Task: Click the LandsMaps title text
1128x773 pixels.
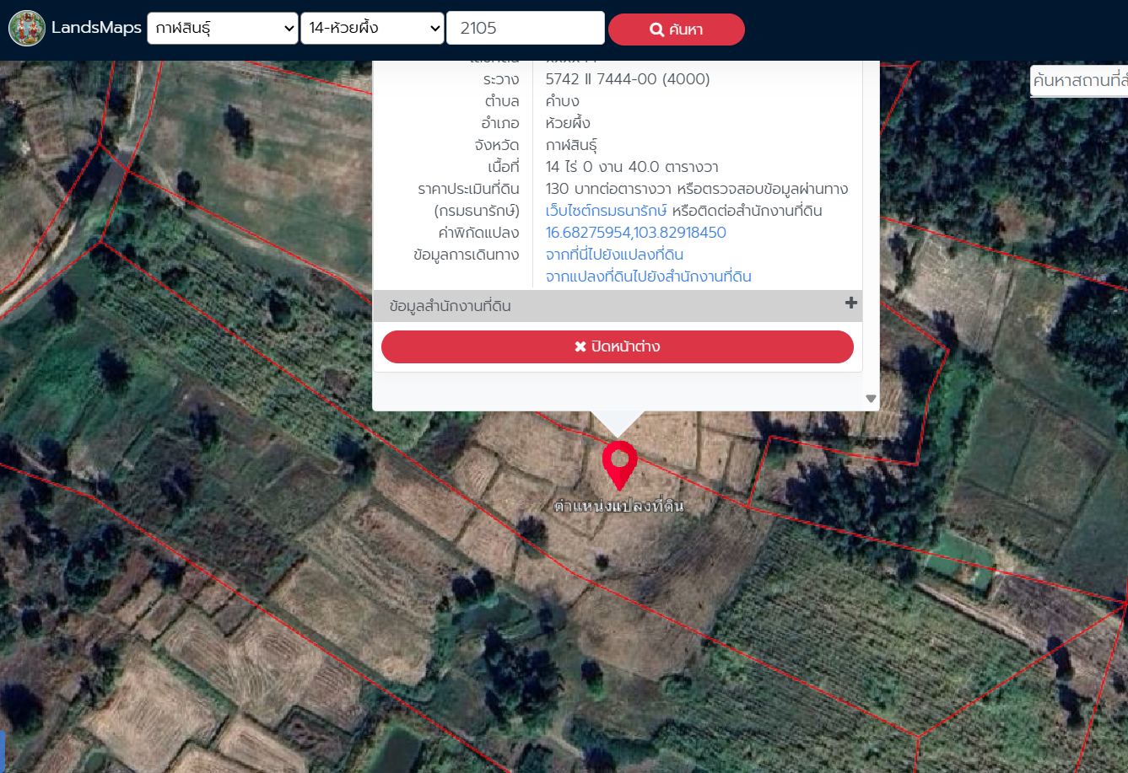Action: (x=96, y=28)
